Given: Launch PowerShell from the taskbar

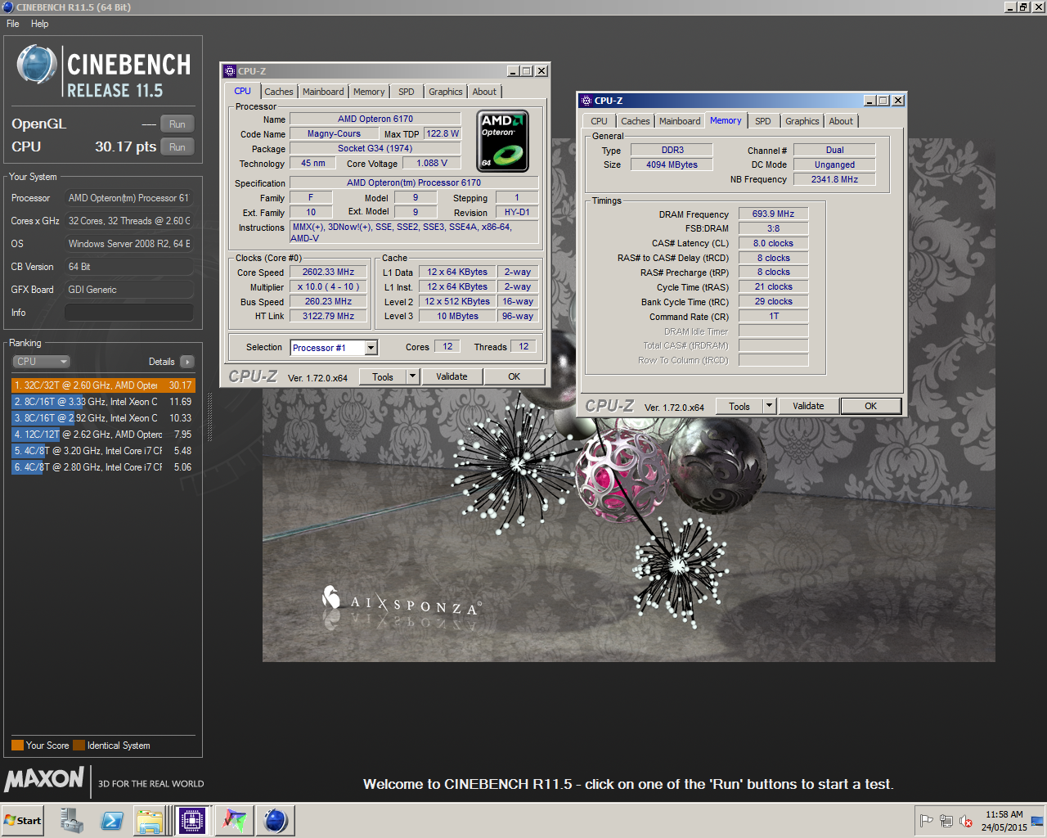Looking at the screenshot, I should click(112, 820).
